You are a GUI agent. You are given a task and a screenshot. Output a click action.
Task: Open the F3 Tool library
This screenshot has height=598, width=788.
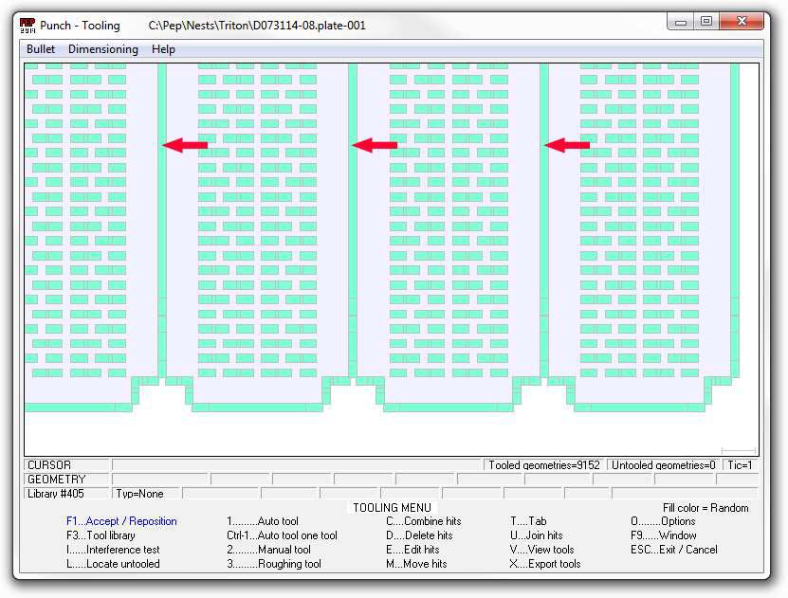tap(101, 535)
